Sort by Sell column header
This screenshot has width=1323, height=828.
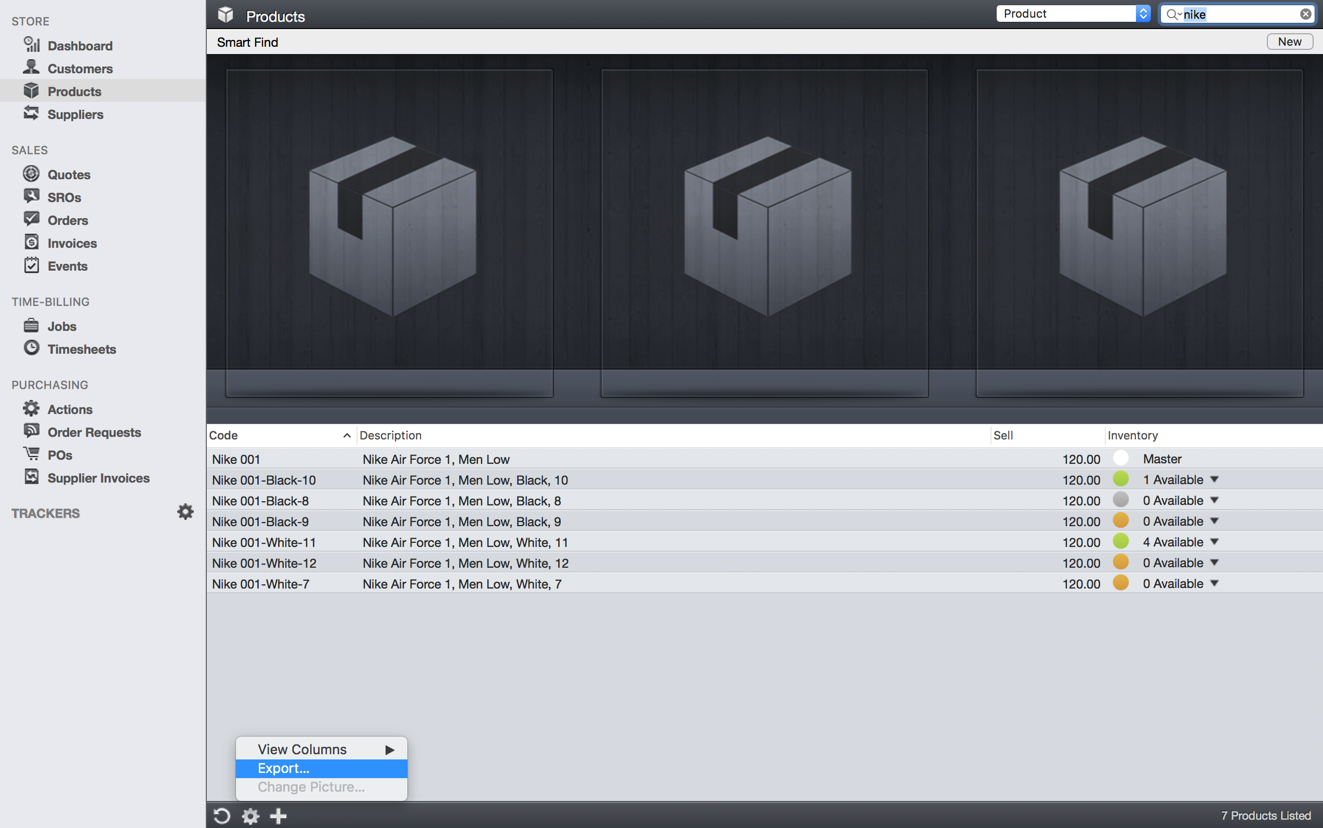tap(1047, 435)
